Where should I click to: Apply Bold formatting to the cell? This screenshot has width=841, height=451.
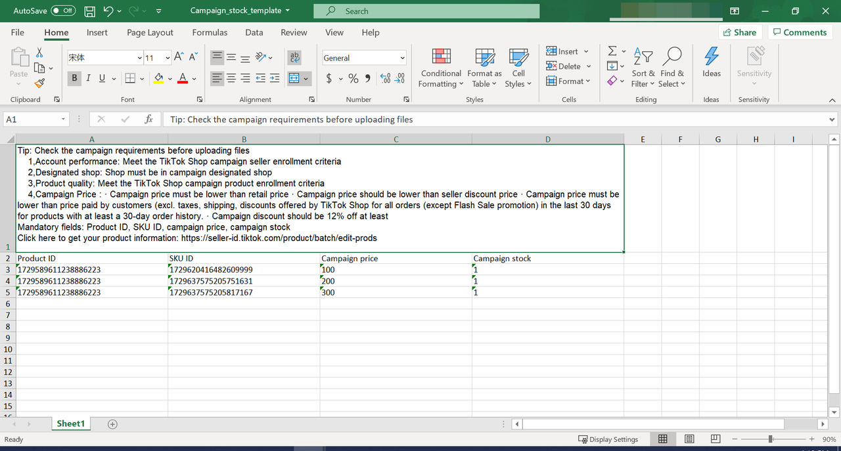click(74, 78)
